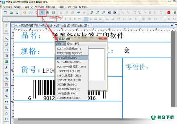Image resolution: width=177 pixels, height=124 pixels.
Task: Open the 图形(S) menu
Action: point(50,7)
